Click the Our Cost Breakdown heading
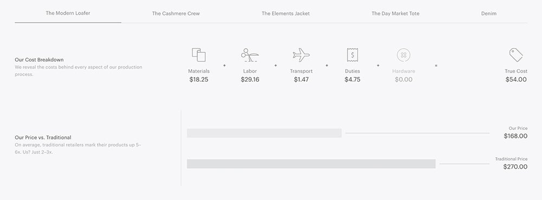Viewport: 542px width, 200px height. click(x=39, y=59)
